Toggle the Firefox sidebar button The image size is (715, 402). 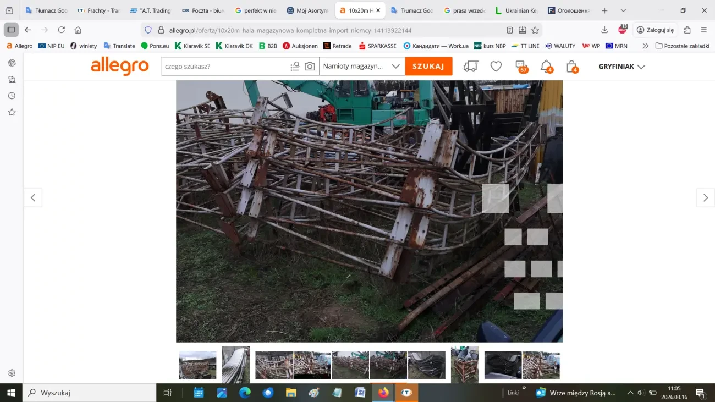tap(11, 30)
